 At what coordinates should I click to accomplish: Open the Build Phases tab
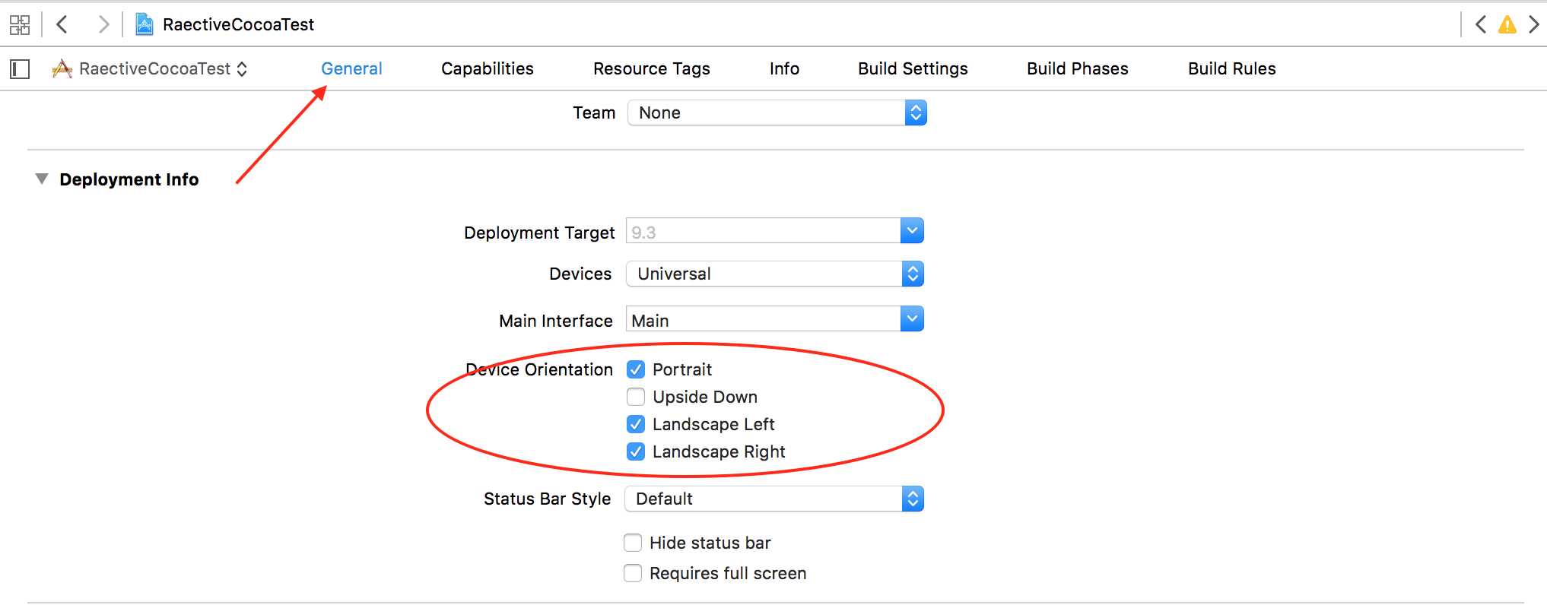click(x=1078, y=68)
